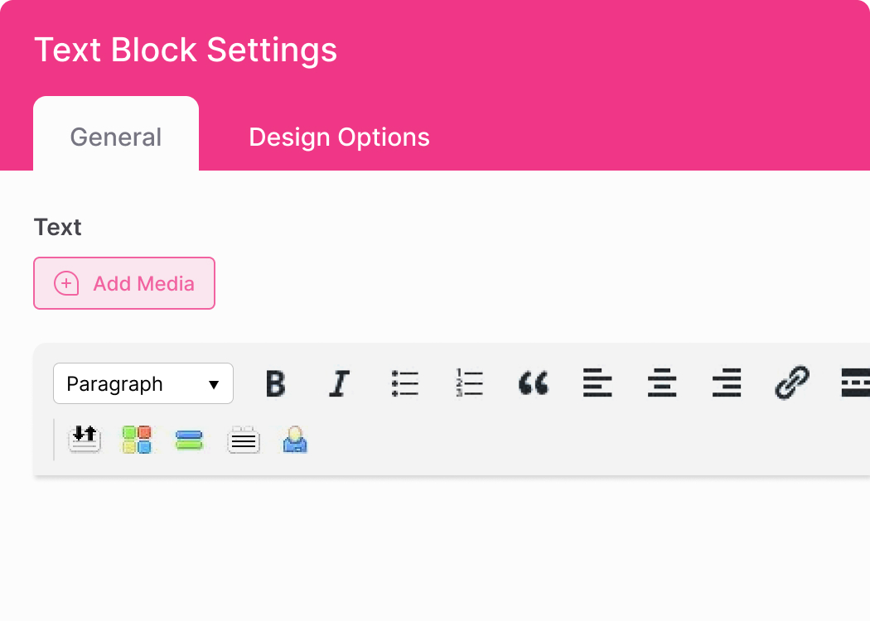Viewport: 870px width, 621px height.
Task: Toggle bold formatting
Action: tap(276, 383)
